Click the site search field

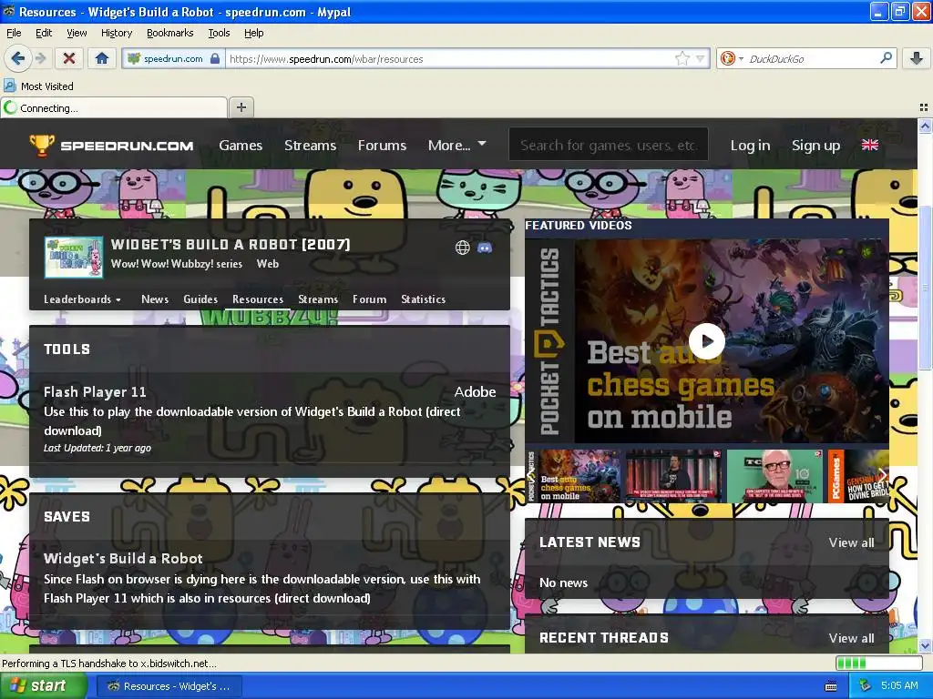point(608,145)
